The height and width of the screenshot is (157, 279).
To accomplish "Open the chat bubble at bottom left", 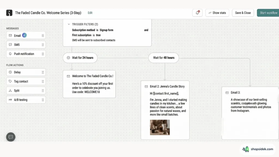I will pyautogui.click(x=10, y=137).
